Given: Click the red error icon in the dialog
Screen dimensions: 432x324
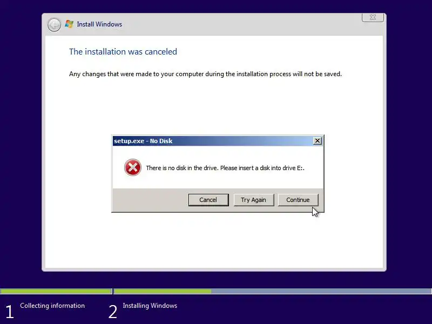Looking at the screenshot, I should coord(132,167).
